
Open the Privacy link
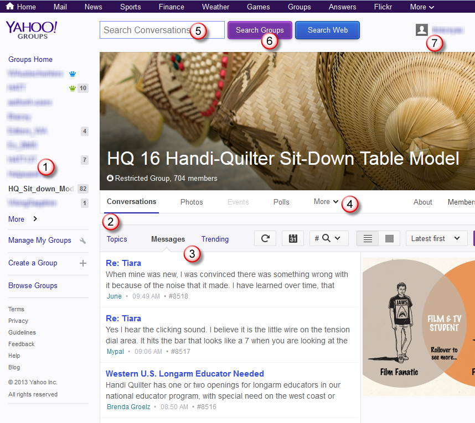point(18,321)
